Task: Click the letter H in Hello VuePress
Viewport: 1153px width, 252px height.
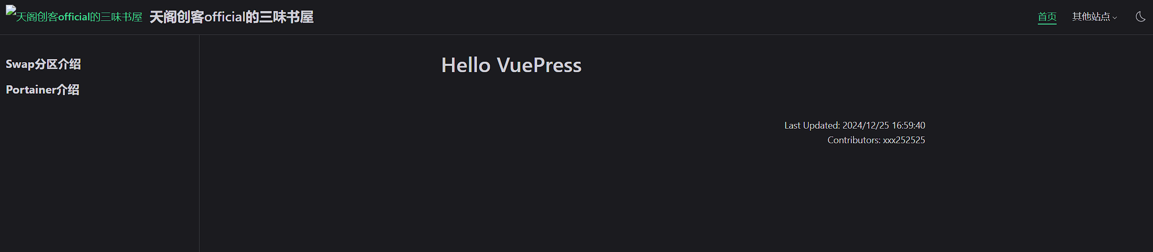Action: (449, 65)
